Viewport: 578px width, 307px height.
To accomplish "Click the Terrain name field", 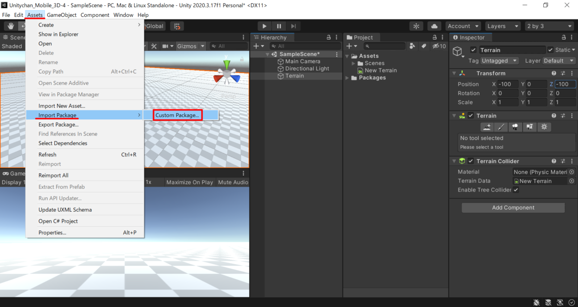I will point(512,50).
